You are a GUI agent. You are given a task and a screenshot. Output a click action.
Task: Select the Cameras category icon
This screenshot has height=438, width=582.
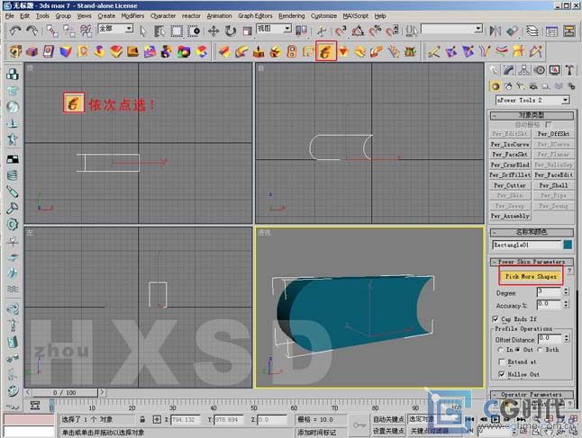(x=533, y=86)
